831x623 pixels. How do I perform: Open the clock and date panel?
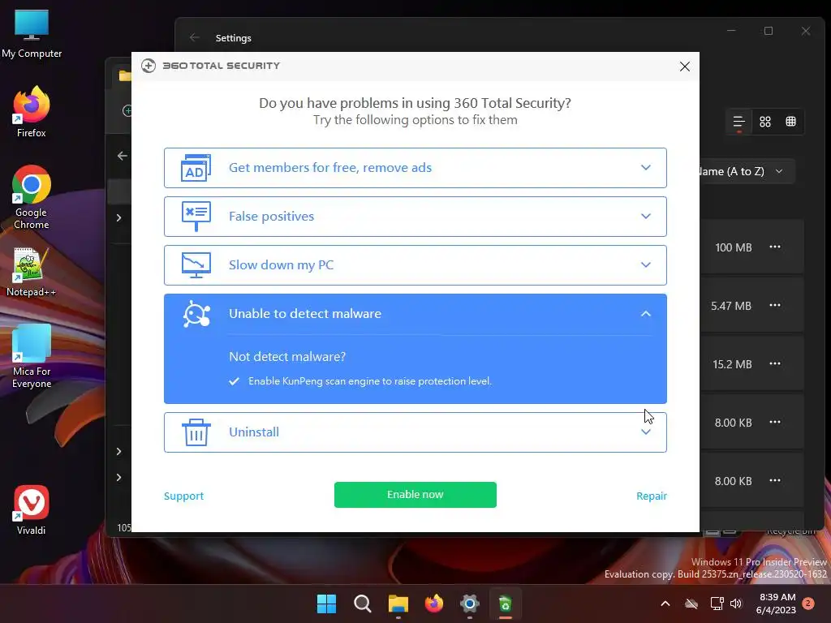[x=777, y=604]
